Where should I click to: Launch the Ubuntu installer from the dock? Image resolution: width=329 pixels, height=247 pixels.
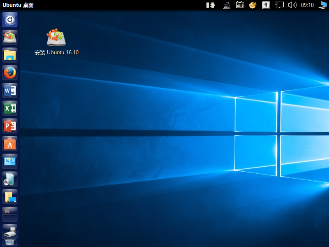click(10, 37)
